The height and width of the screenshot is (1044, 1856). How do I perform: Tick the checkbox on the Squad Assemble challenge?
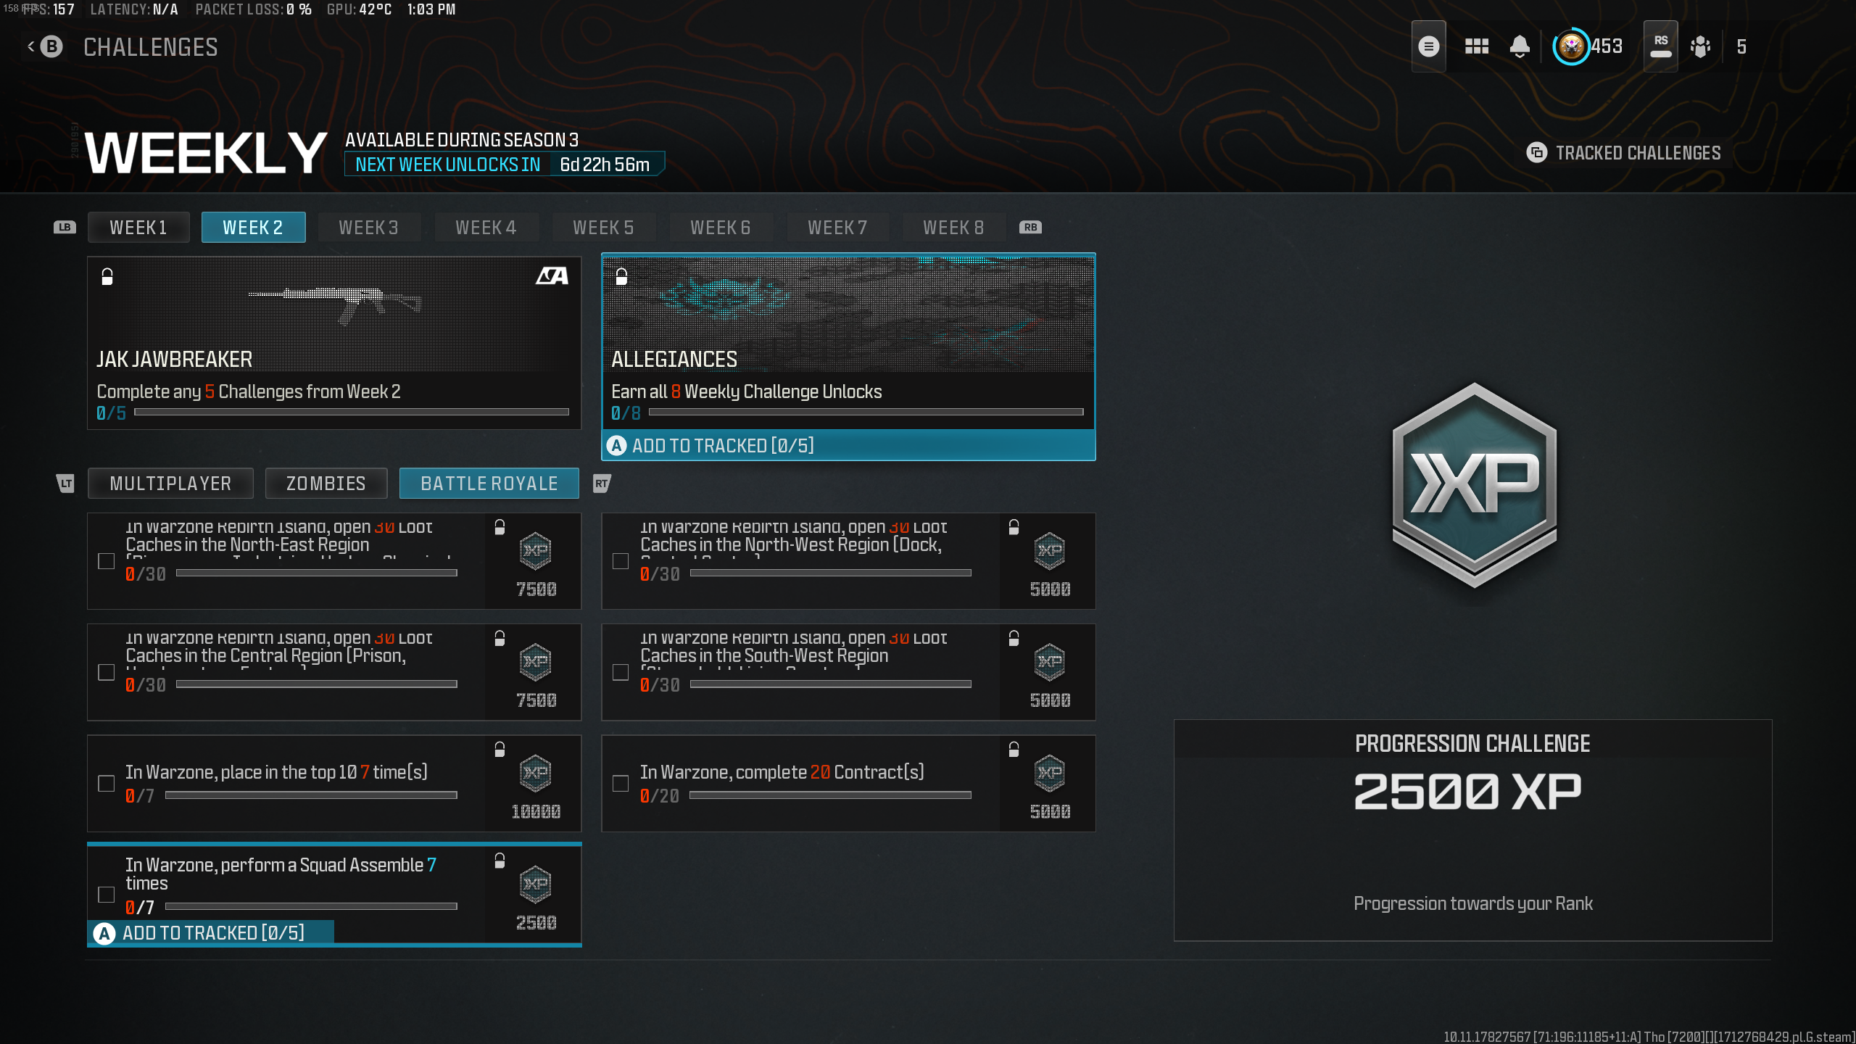(x=106, y=895)
